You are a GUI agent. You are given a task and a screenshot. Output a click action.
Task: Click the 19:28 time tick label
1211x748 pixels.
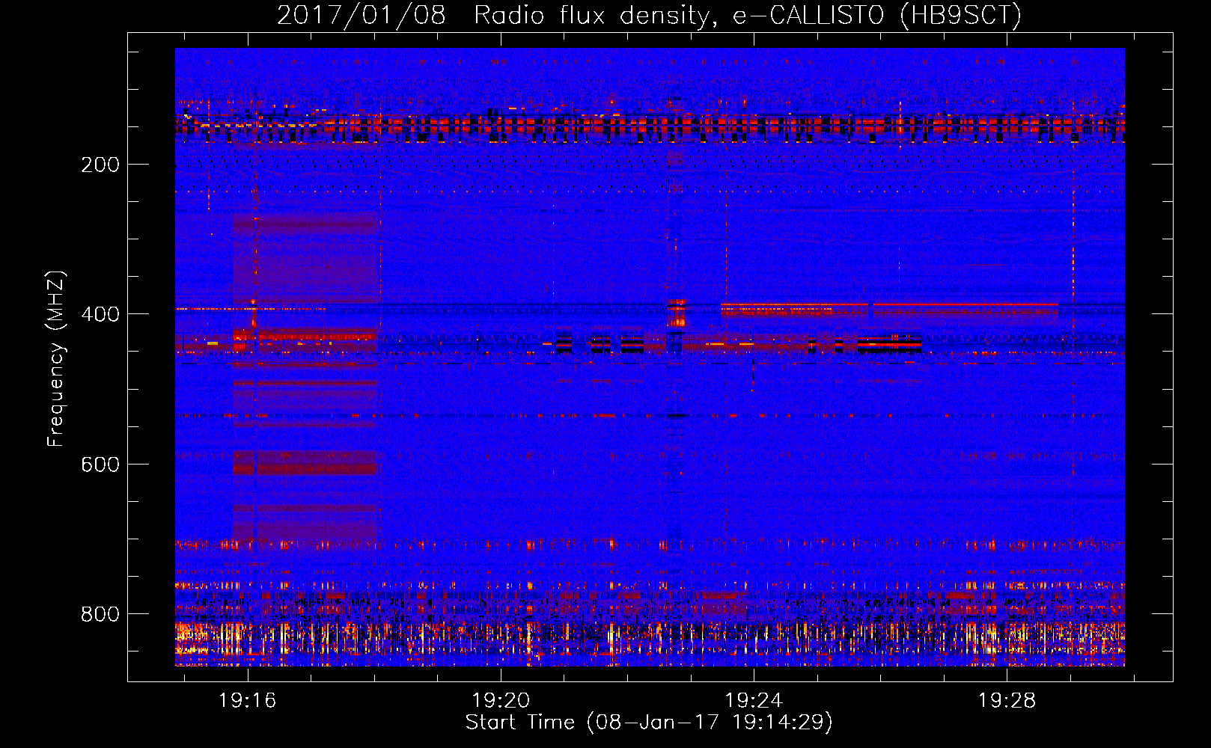[1007, 701]
